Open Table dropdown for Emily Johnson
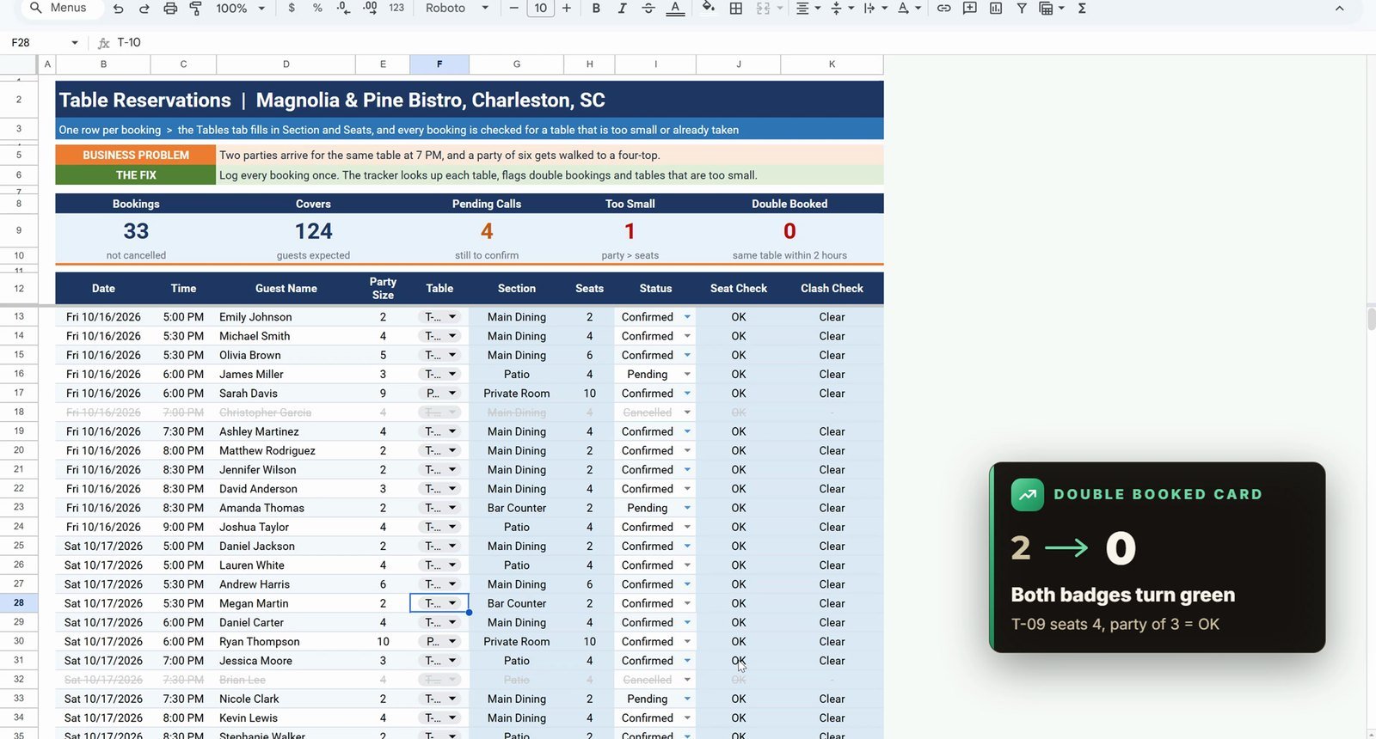The image size is (1376, 739). (452, 317)
